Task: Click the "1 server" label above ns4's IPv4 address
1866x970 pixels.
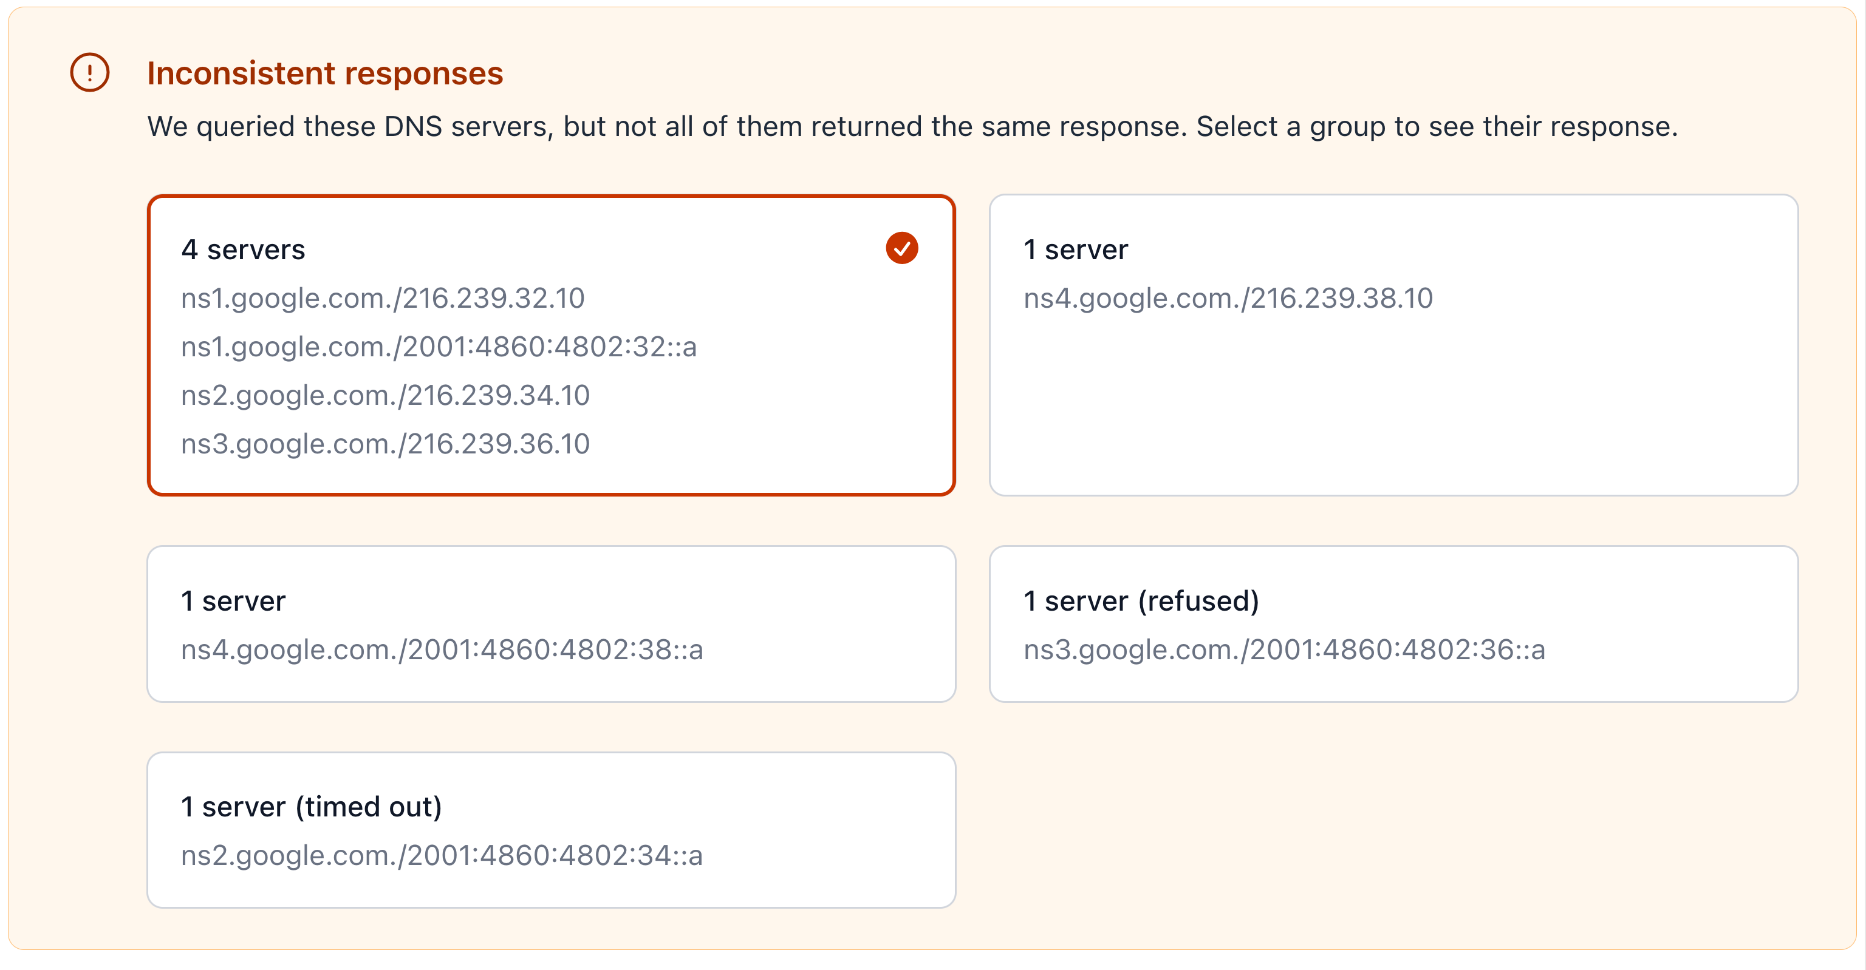Action: (1075, 249)
